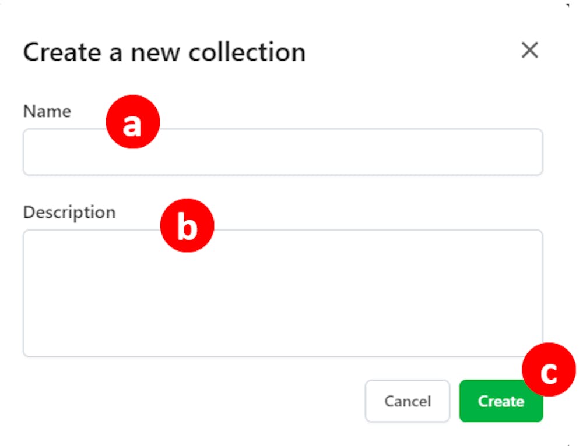Select marker b beside the Description label

(187, 225)
